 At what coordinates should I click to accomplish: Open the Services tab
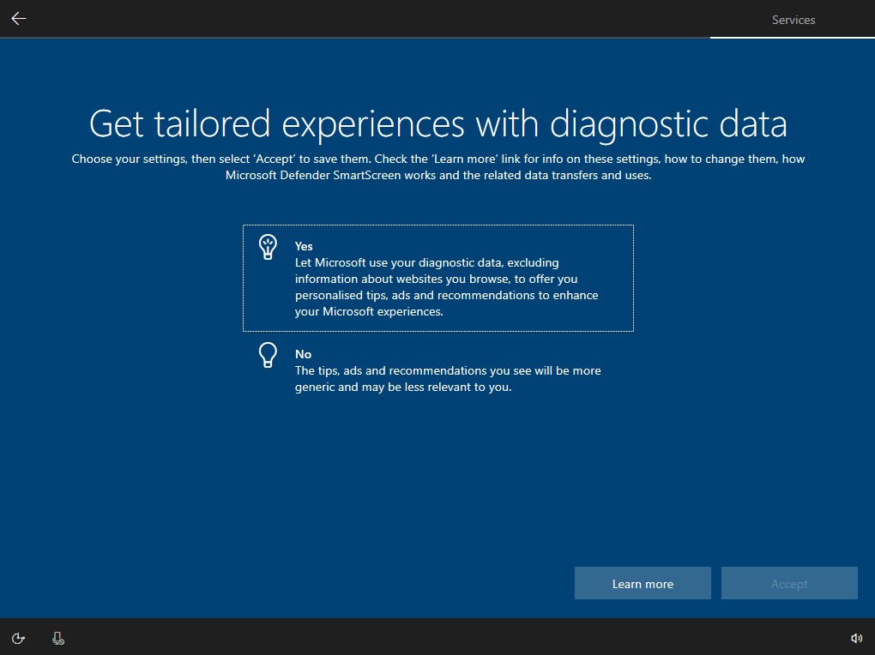click(x=793, y=20)
